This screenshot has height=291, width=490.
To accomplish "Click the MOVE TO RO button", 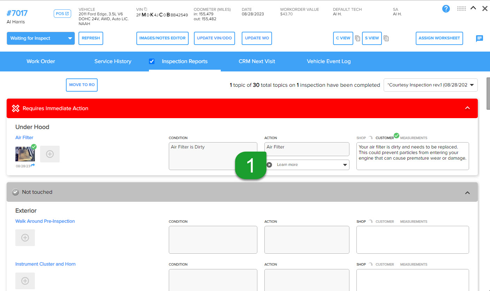I will click(x=82, y=85).
